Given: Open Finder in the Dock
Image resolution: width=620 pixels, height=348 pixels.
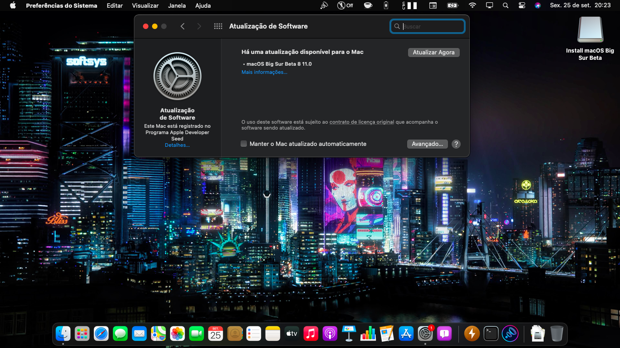Looking at the screenshot, I should pyautogui.click(x=63, y=334).
